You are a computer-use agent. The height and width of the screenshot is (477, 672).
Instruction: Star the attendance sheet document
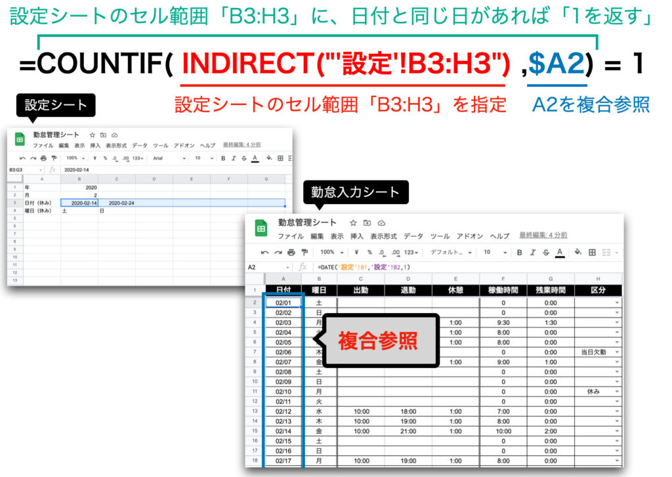(x=353, y=223)
